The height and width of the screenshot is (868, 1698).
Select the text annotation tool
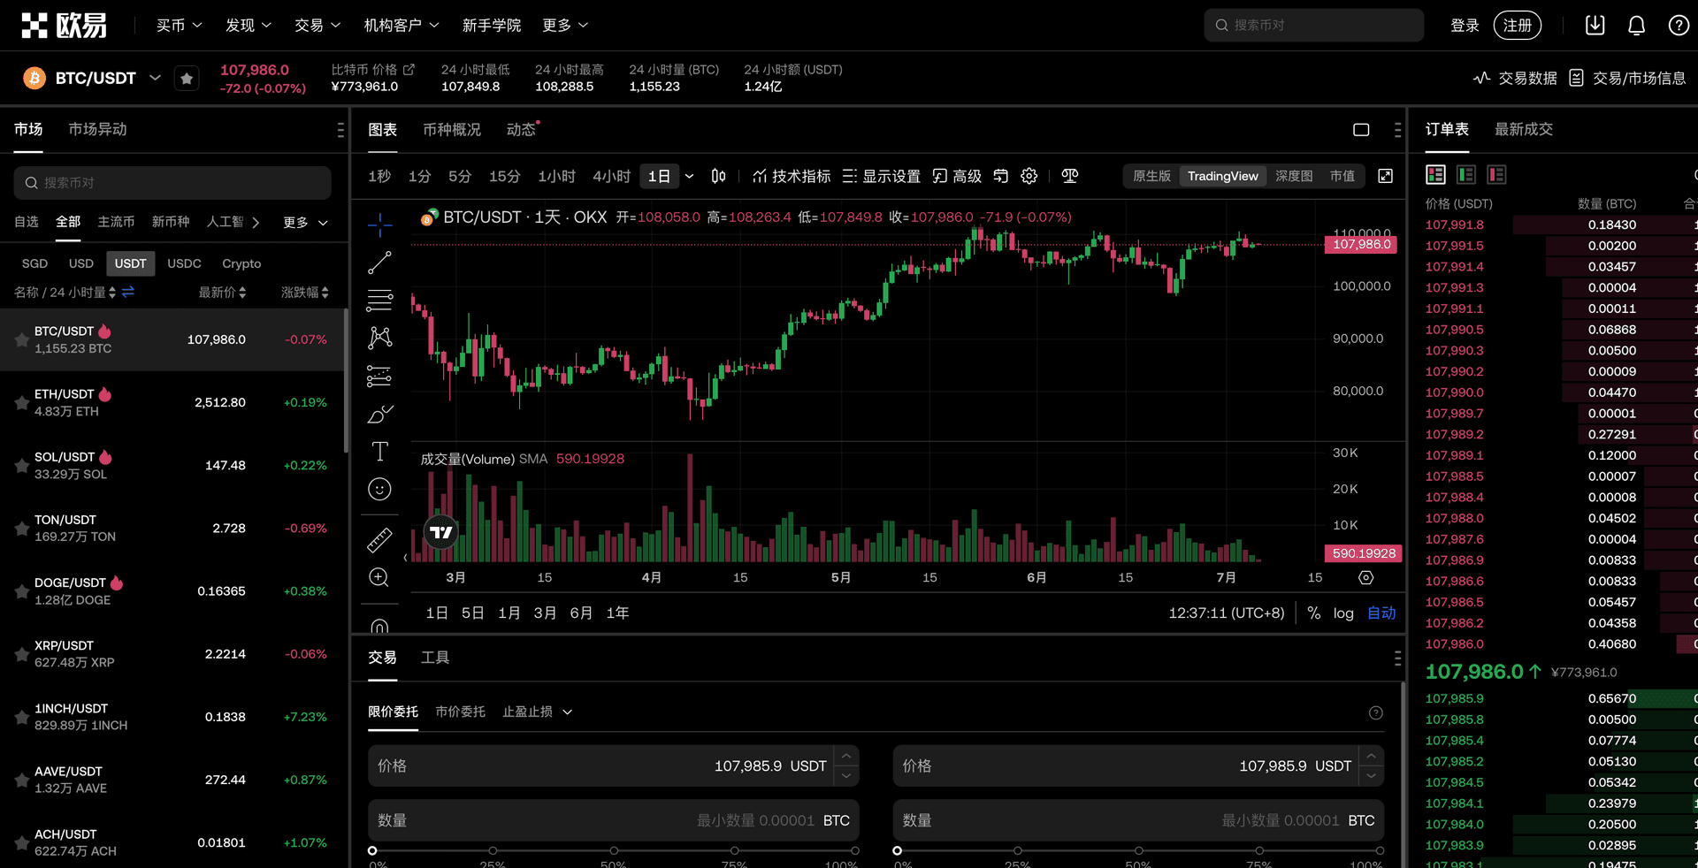[379, 452]
